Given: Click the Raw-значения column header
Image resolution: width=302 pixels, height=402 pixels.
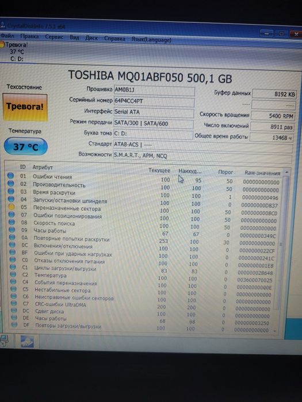Looking at the screenshot, I should (x=262, y=173).
